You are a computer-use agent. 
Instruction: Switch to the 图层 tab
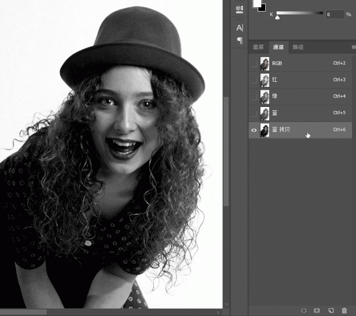(x=258, y=47)
